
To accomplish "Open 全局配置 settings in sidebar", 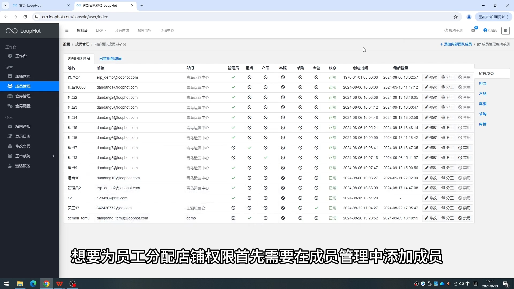I will coord(23,106).
